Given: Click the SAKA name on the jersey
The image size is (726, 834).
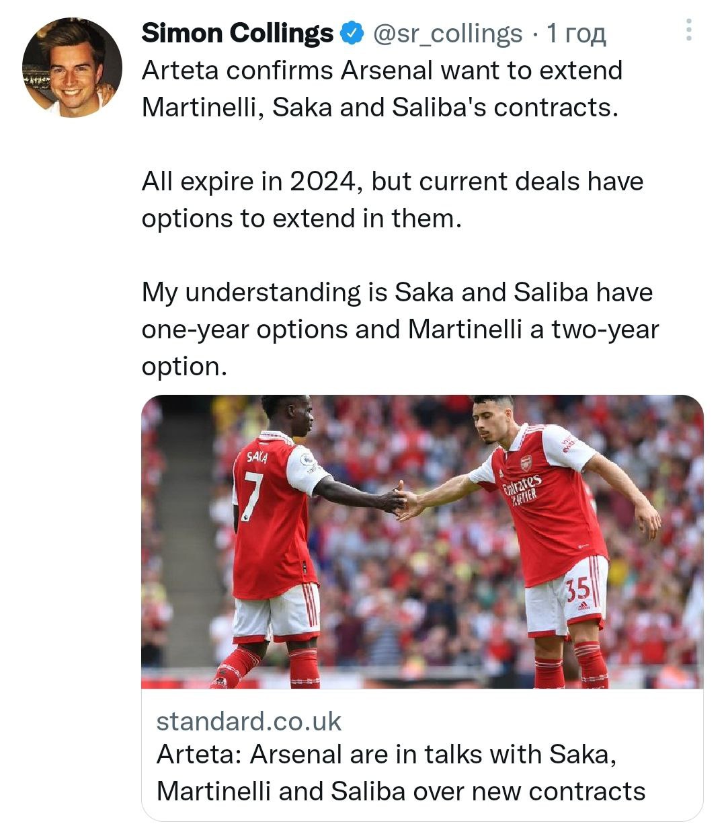Looking at the screenshot, I should 257,457.
